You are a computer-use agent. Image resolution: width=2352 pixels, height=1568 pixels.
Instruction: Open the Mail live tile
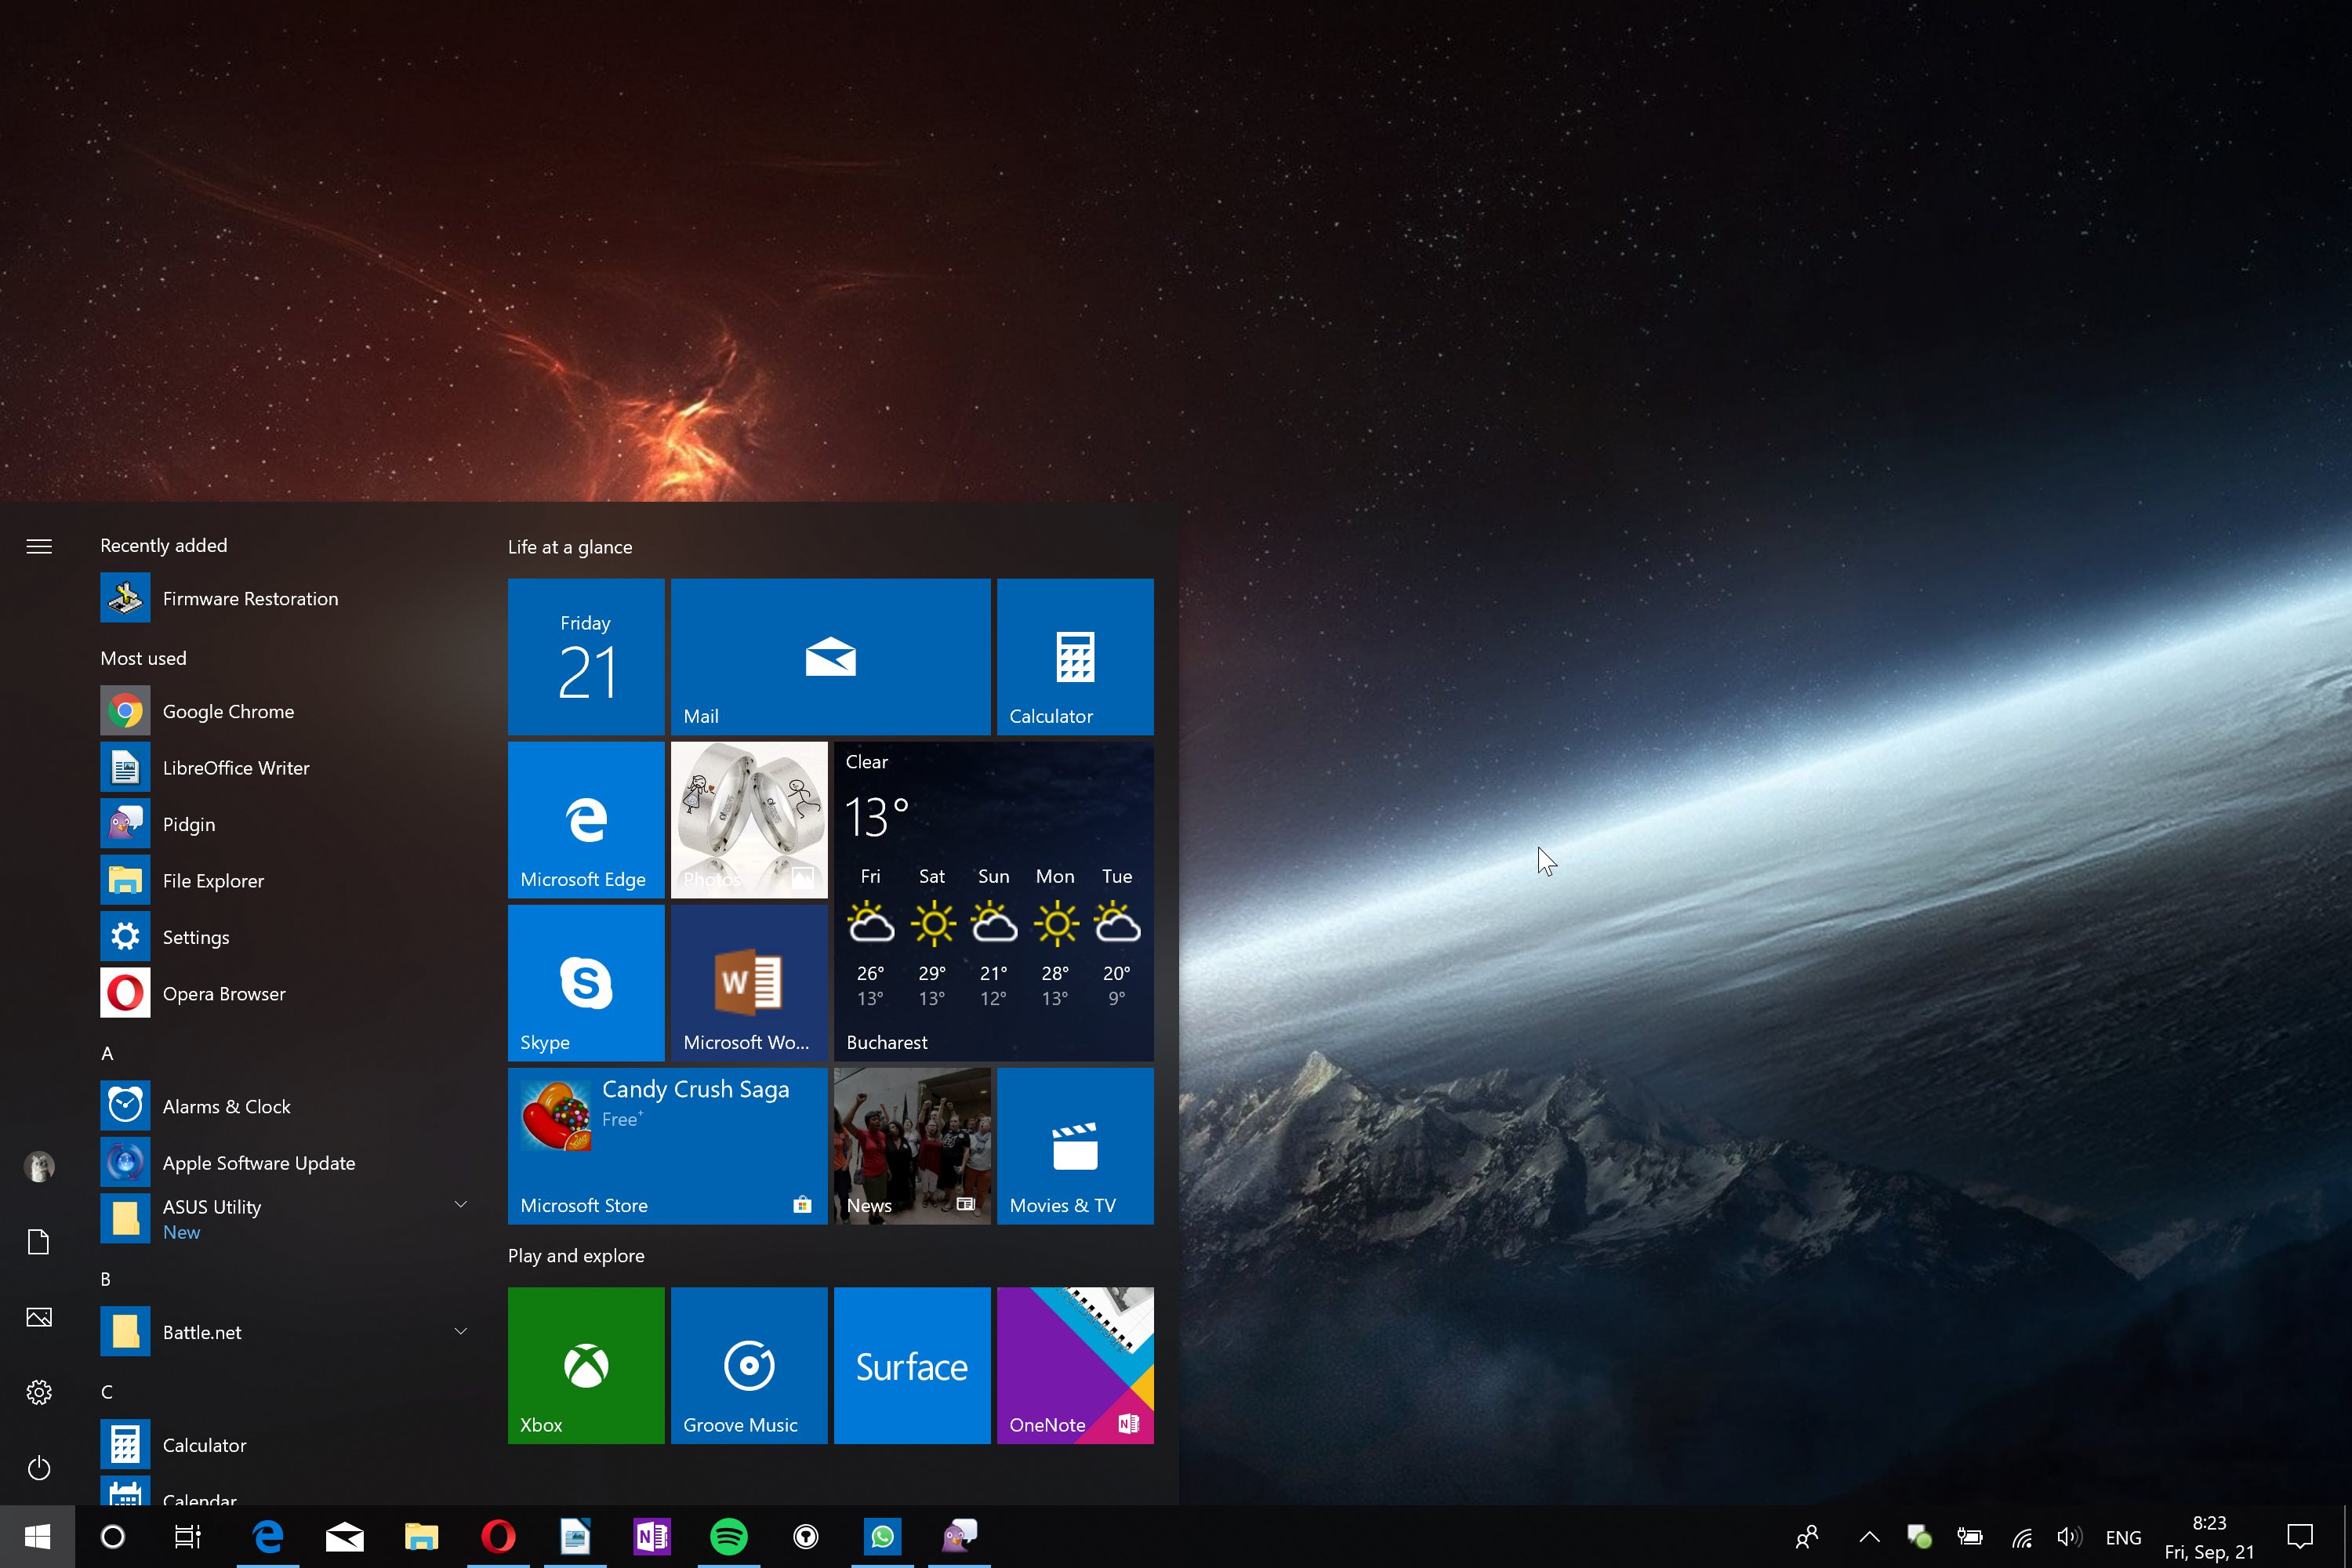tap(830, 657)
